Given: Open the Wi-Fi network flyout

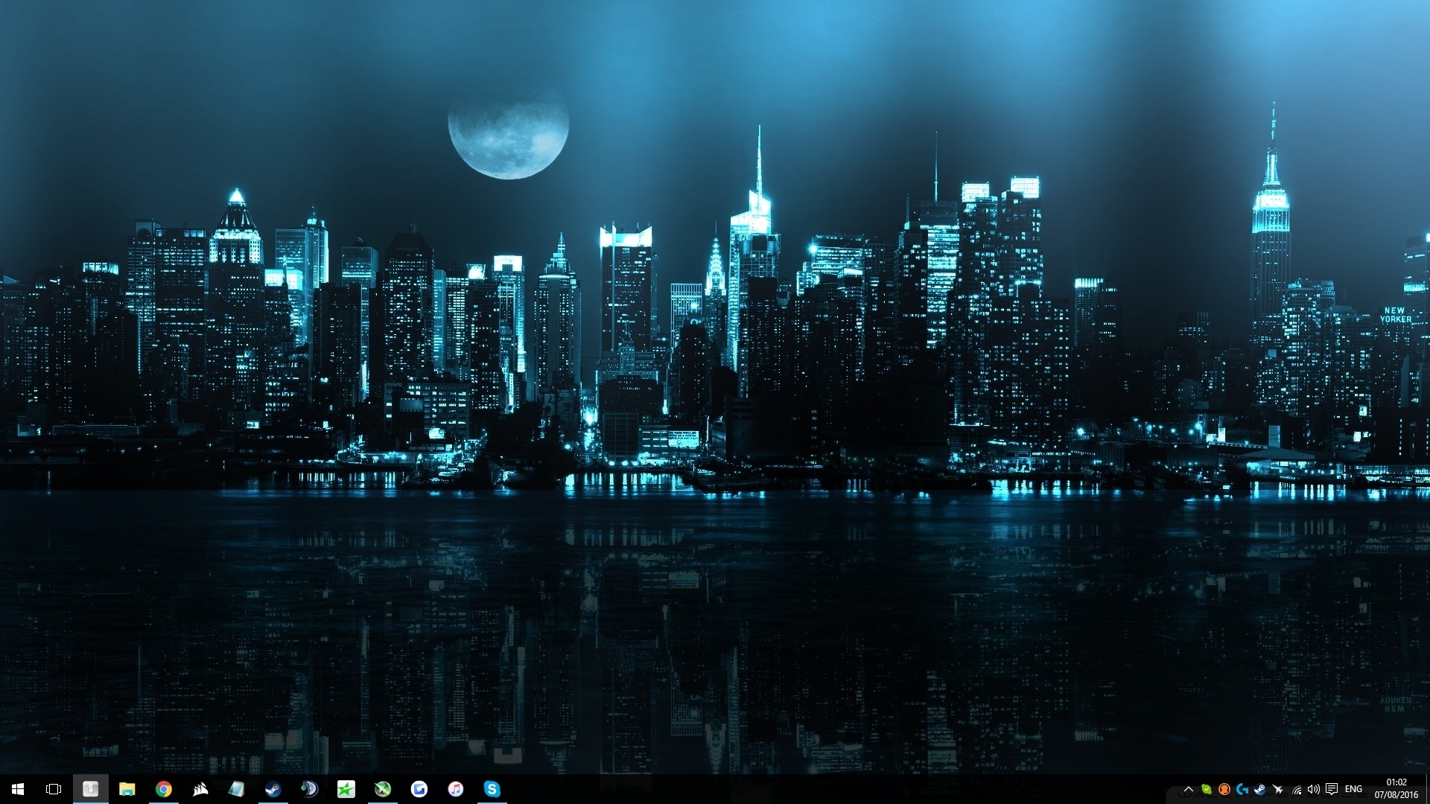Looking at the screenshot, I should [1296, 789].
